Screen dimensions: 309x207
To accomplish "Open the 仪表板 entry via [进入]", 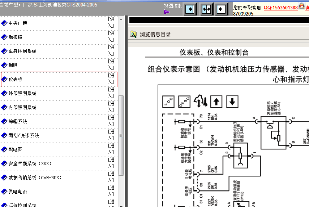I will tap(111, 78).
